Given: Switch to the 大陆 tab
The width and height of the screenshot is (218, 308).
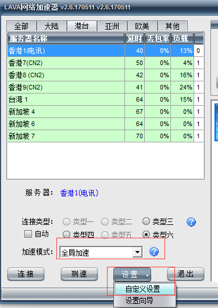Looking at the screenshot, I should 52,26.
